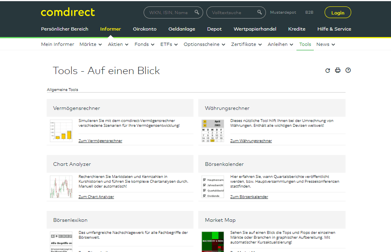The width and height of the screenshot is (391, 252).
Task: Follow the Zum Vermögensrechner link
Action: tap(100, 141)
